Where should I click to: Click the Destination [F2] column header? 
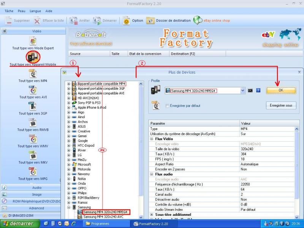pos(197,54)
